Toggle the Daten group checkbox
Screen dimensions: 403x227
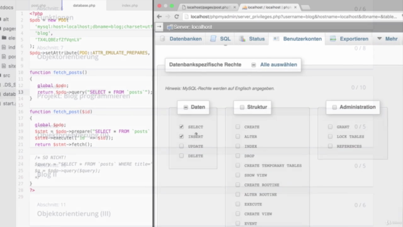(186, 107)
